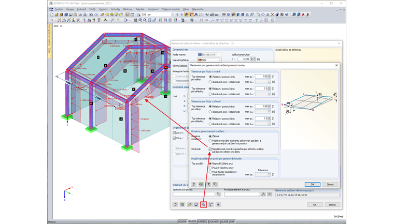Click the Help icon in settings dialog
The image size is (394, 224).
click(x=194, y=184)
